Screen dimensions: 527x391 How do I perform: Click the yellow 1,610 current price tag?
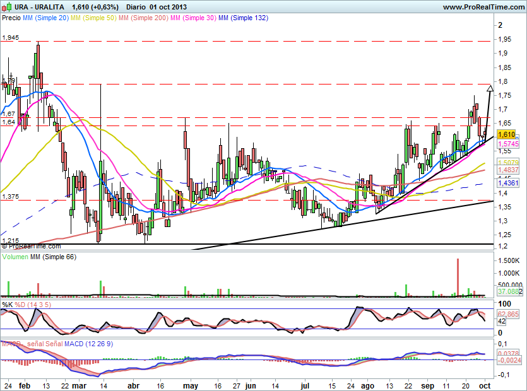point(506,134)
